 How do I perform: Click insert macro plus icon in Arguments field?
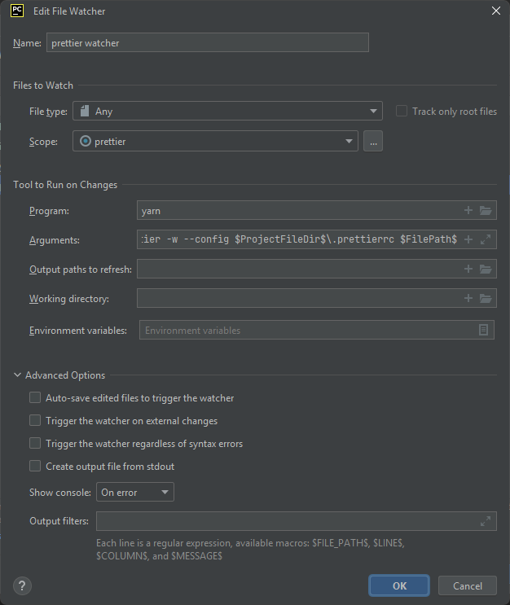point(468,240)
